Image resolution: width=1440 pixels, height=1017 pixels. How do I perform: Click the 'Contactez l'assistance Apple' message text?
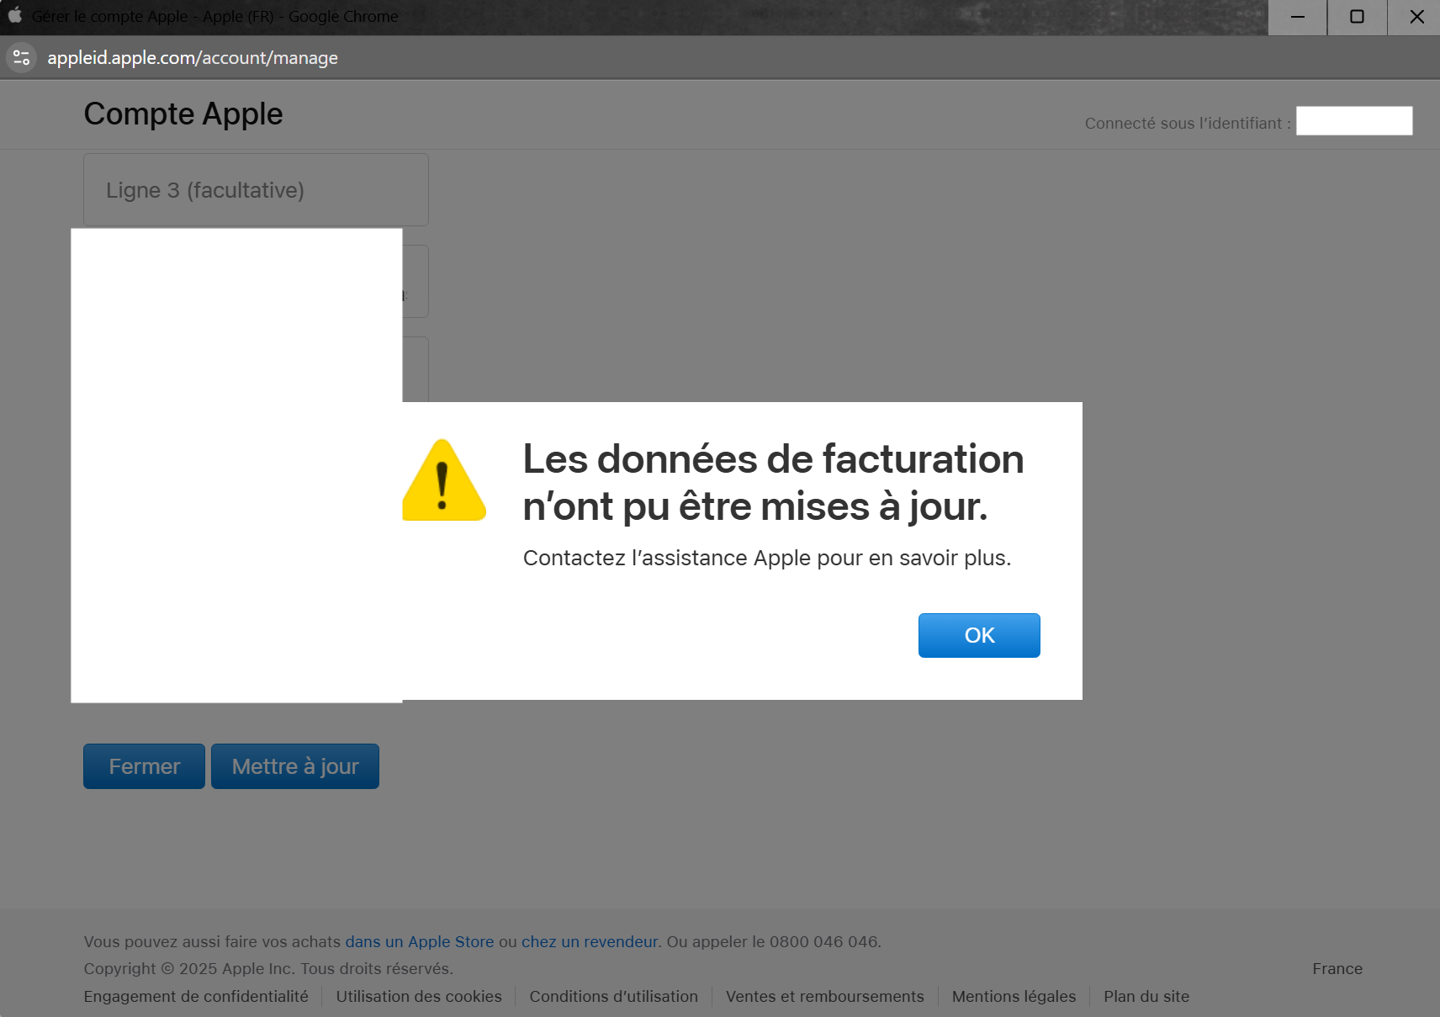coord(767,558)
